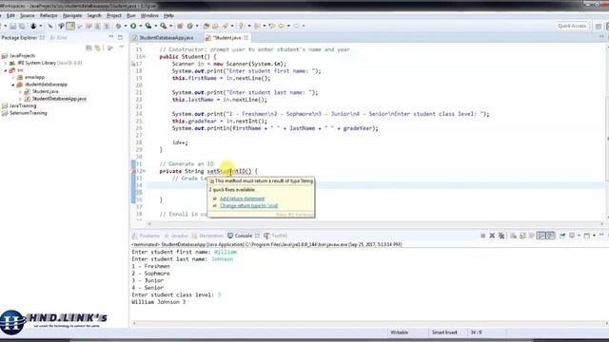
Task: Expand Student.java in Package Explorer
Action: pos(20,91)
